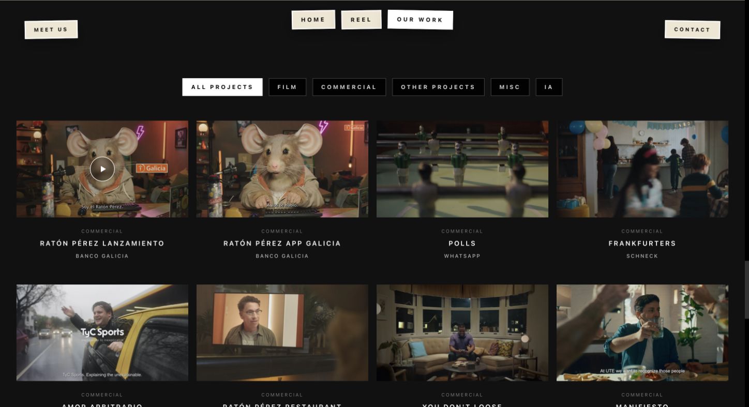
Task: Click the Polls project title
Action: [462, 244]
